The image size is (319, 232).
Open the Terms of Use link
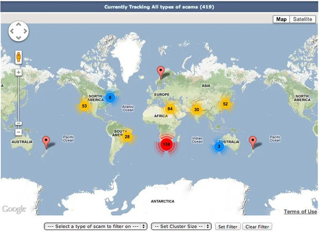[x=300, y=211]
